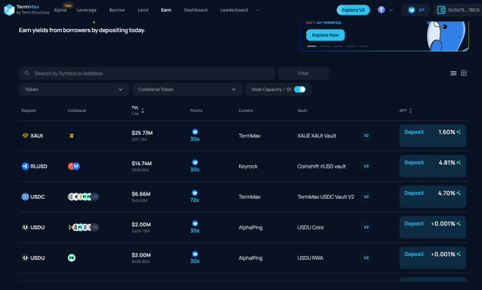Click the Explore Now banner button

click(x=325, y=35)
